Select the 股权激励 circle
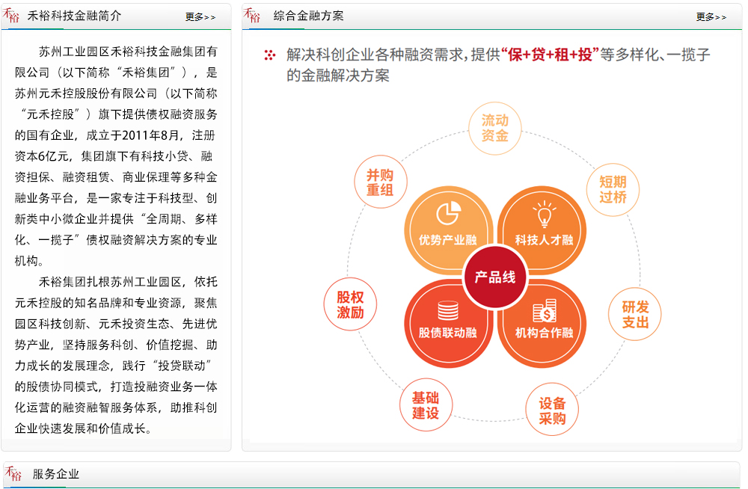Image resolution: width=748 pixels, height=489 pixels. 350,305
